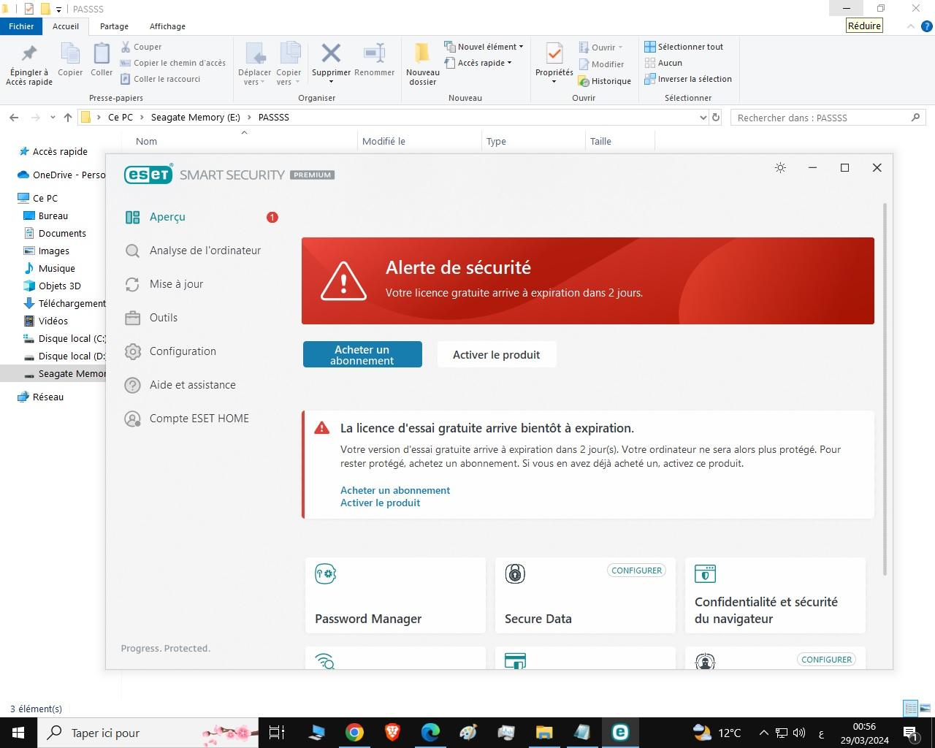Click Nouveau dossier in Explorer ribbon

(422, 64)
